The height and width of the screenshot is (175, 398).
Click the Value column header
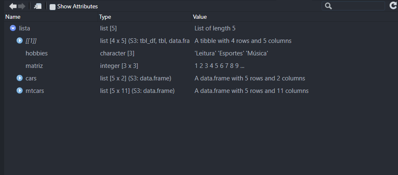click(x=200, y=17)
